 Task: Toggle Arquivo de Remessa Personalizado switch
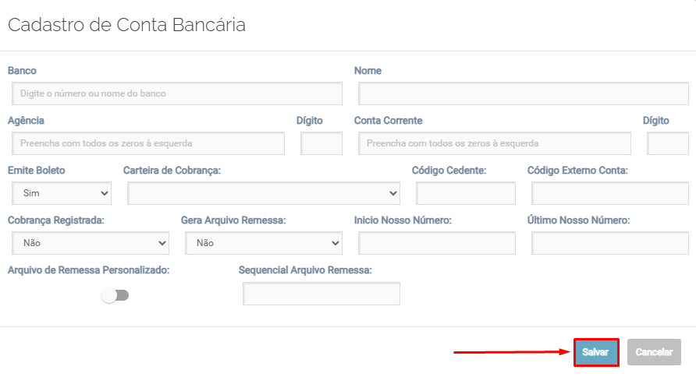(x=115, y=296)
